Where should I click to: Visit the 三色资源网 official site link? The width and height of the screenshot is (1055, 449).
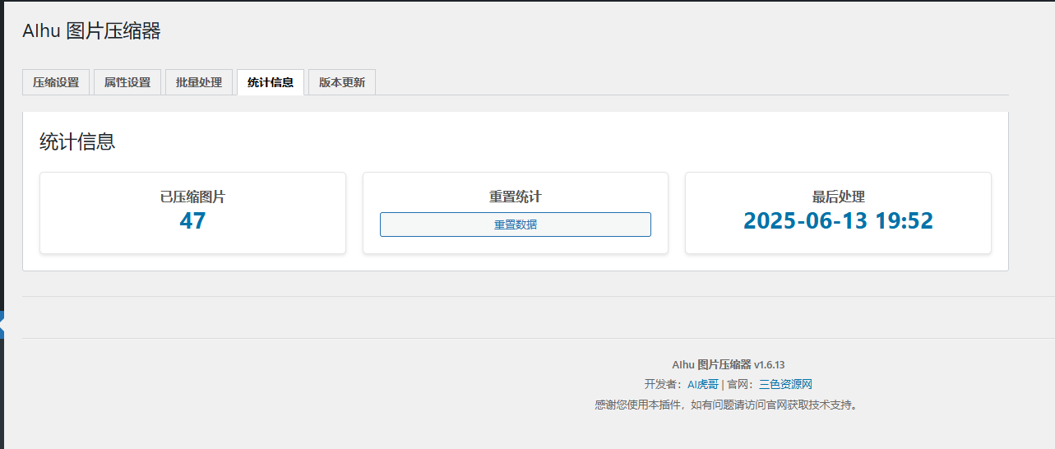point(785,384)
